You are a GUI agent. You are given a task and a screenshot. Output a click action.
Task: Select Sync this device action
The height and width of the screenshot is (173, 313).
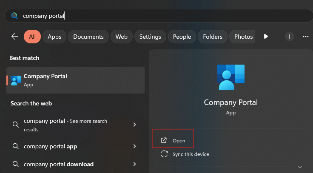coord(185,154)
